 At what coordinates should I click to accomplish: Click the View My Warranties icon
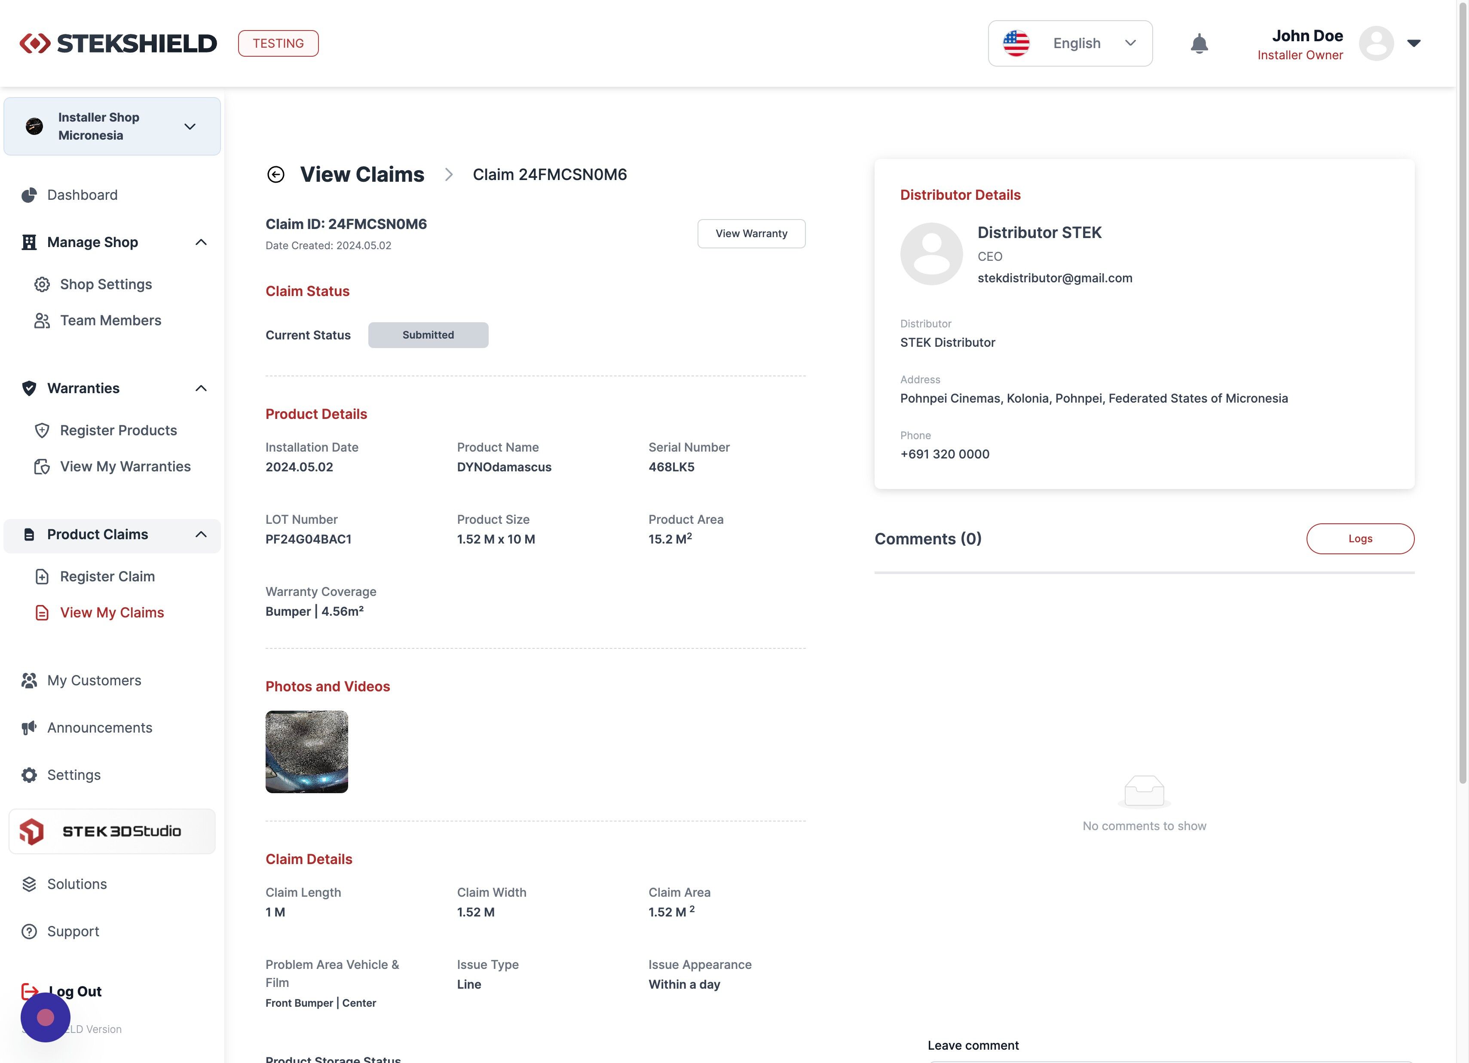[42, 467]
